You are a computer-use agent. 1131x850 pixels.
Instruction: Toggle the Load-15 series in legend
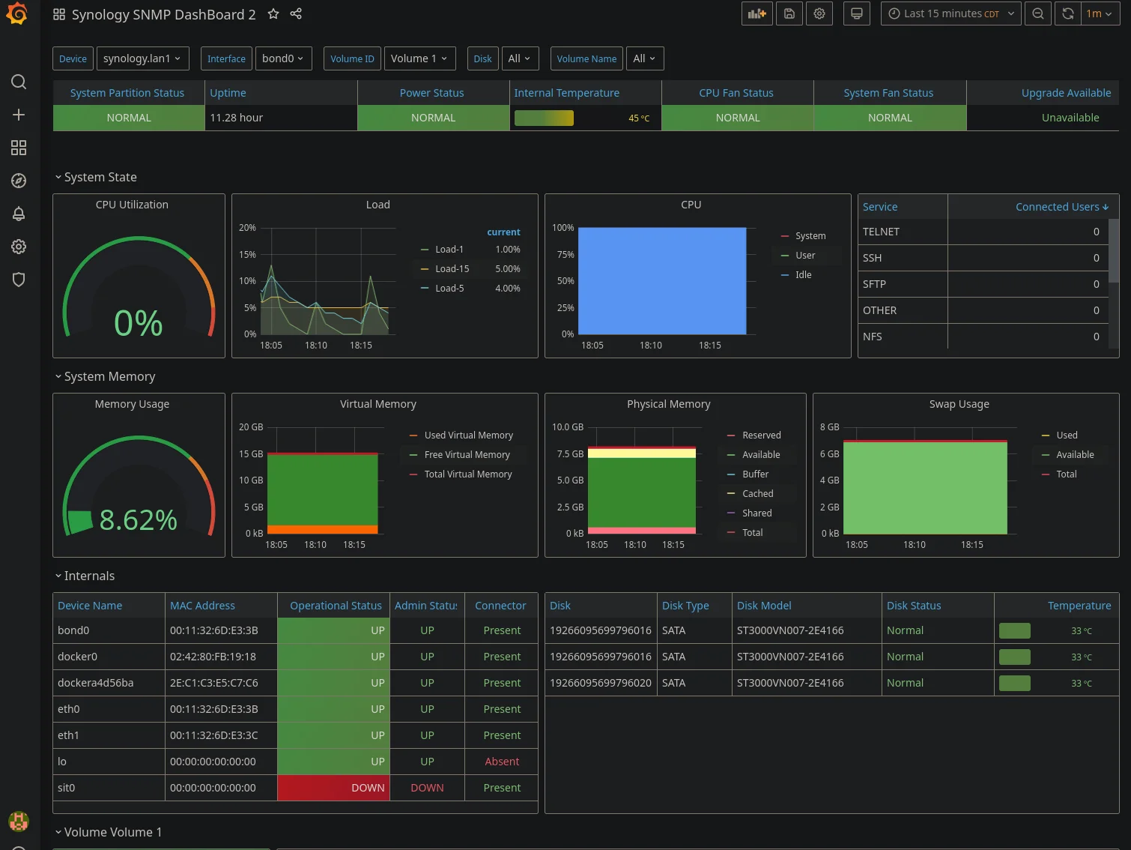click(x=452, y=269)
